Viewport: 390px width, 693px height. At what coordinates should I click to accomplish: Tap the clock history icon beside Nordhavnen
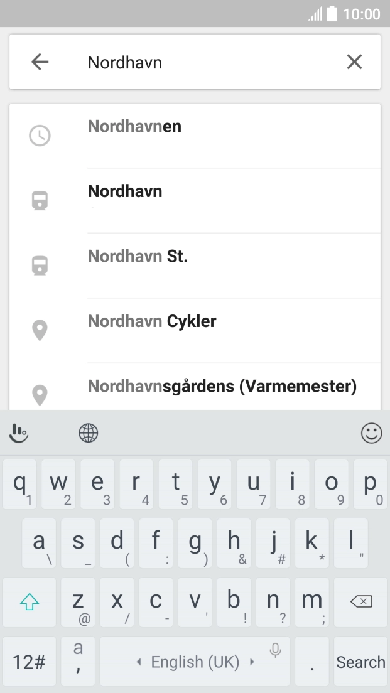tap(40, 136)
